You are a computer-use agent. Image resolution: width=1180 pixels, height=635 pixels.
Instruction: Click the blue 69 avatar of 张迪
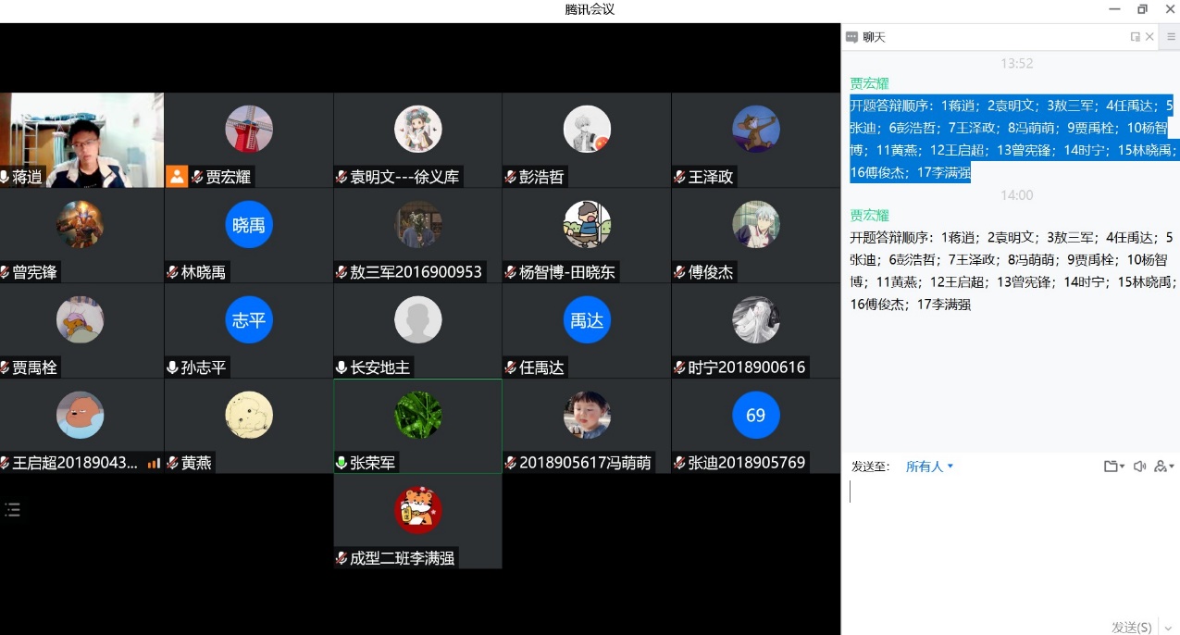[755, 416]
